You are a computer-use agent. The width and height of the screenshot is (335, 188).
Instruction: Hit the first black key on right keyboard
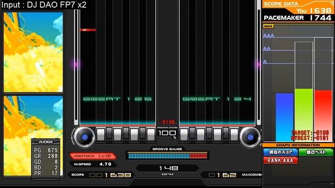[x=192, y=133]
